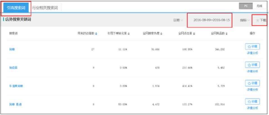Open 详情分析 for the 3,974 row
Viewport: 269px width, 115px height.
252,90
